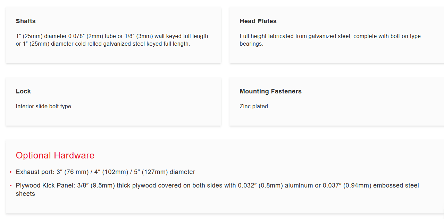The image size is (444, 219).
Task: Select the Shafts description paragraph
Action: [x=112, y=40]
